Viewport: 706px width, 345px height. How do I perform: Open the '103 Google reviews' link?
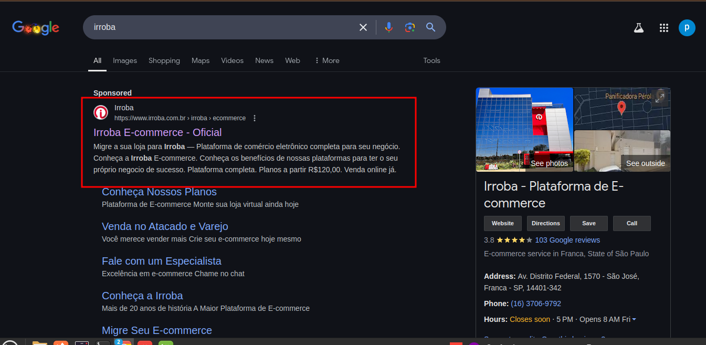567,240
